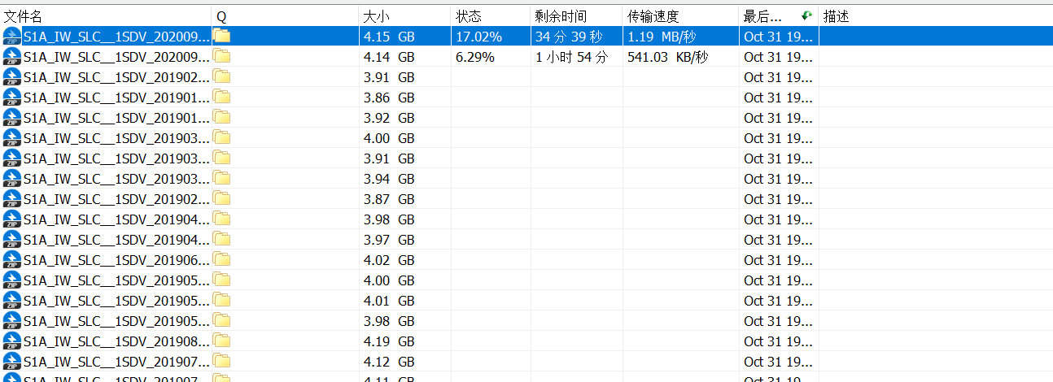1053x382 pixels.
Task: Click ZIP icon of the 3.87 GB file
Action: (12, 198)
